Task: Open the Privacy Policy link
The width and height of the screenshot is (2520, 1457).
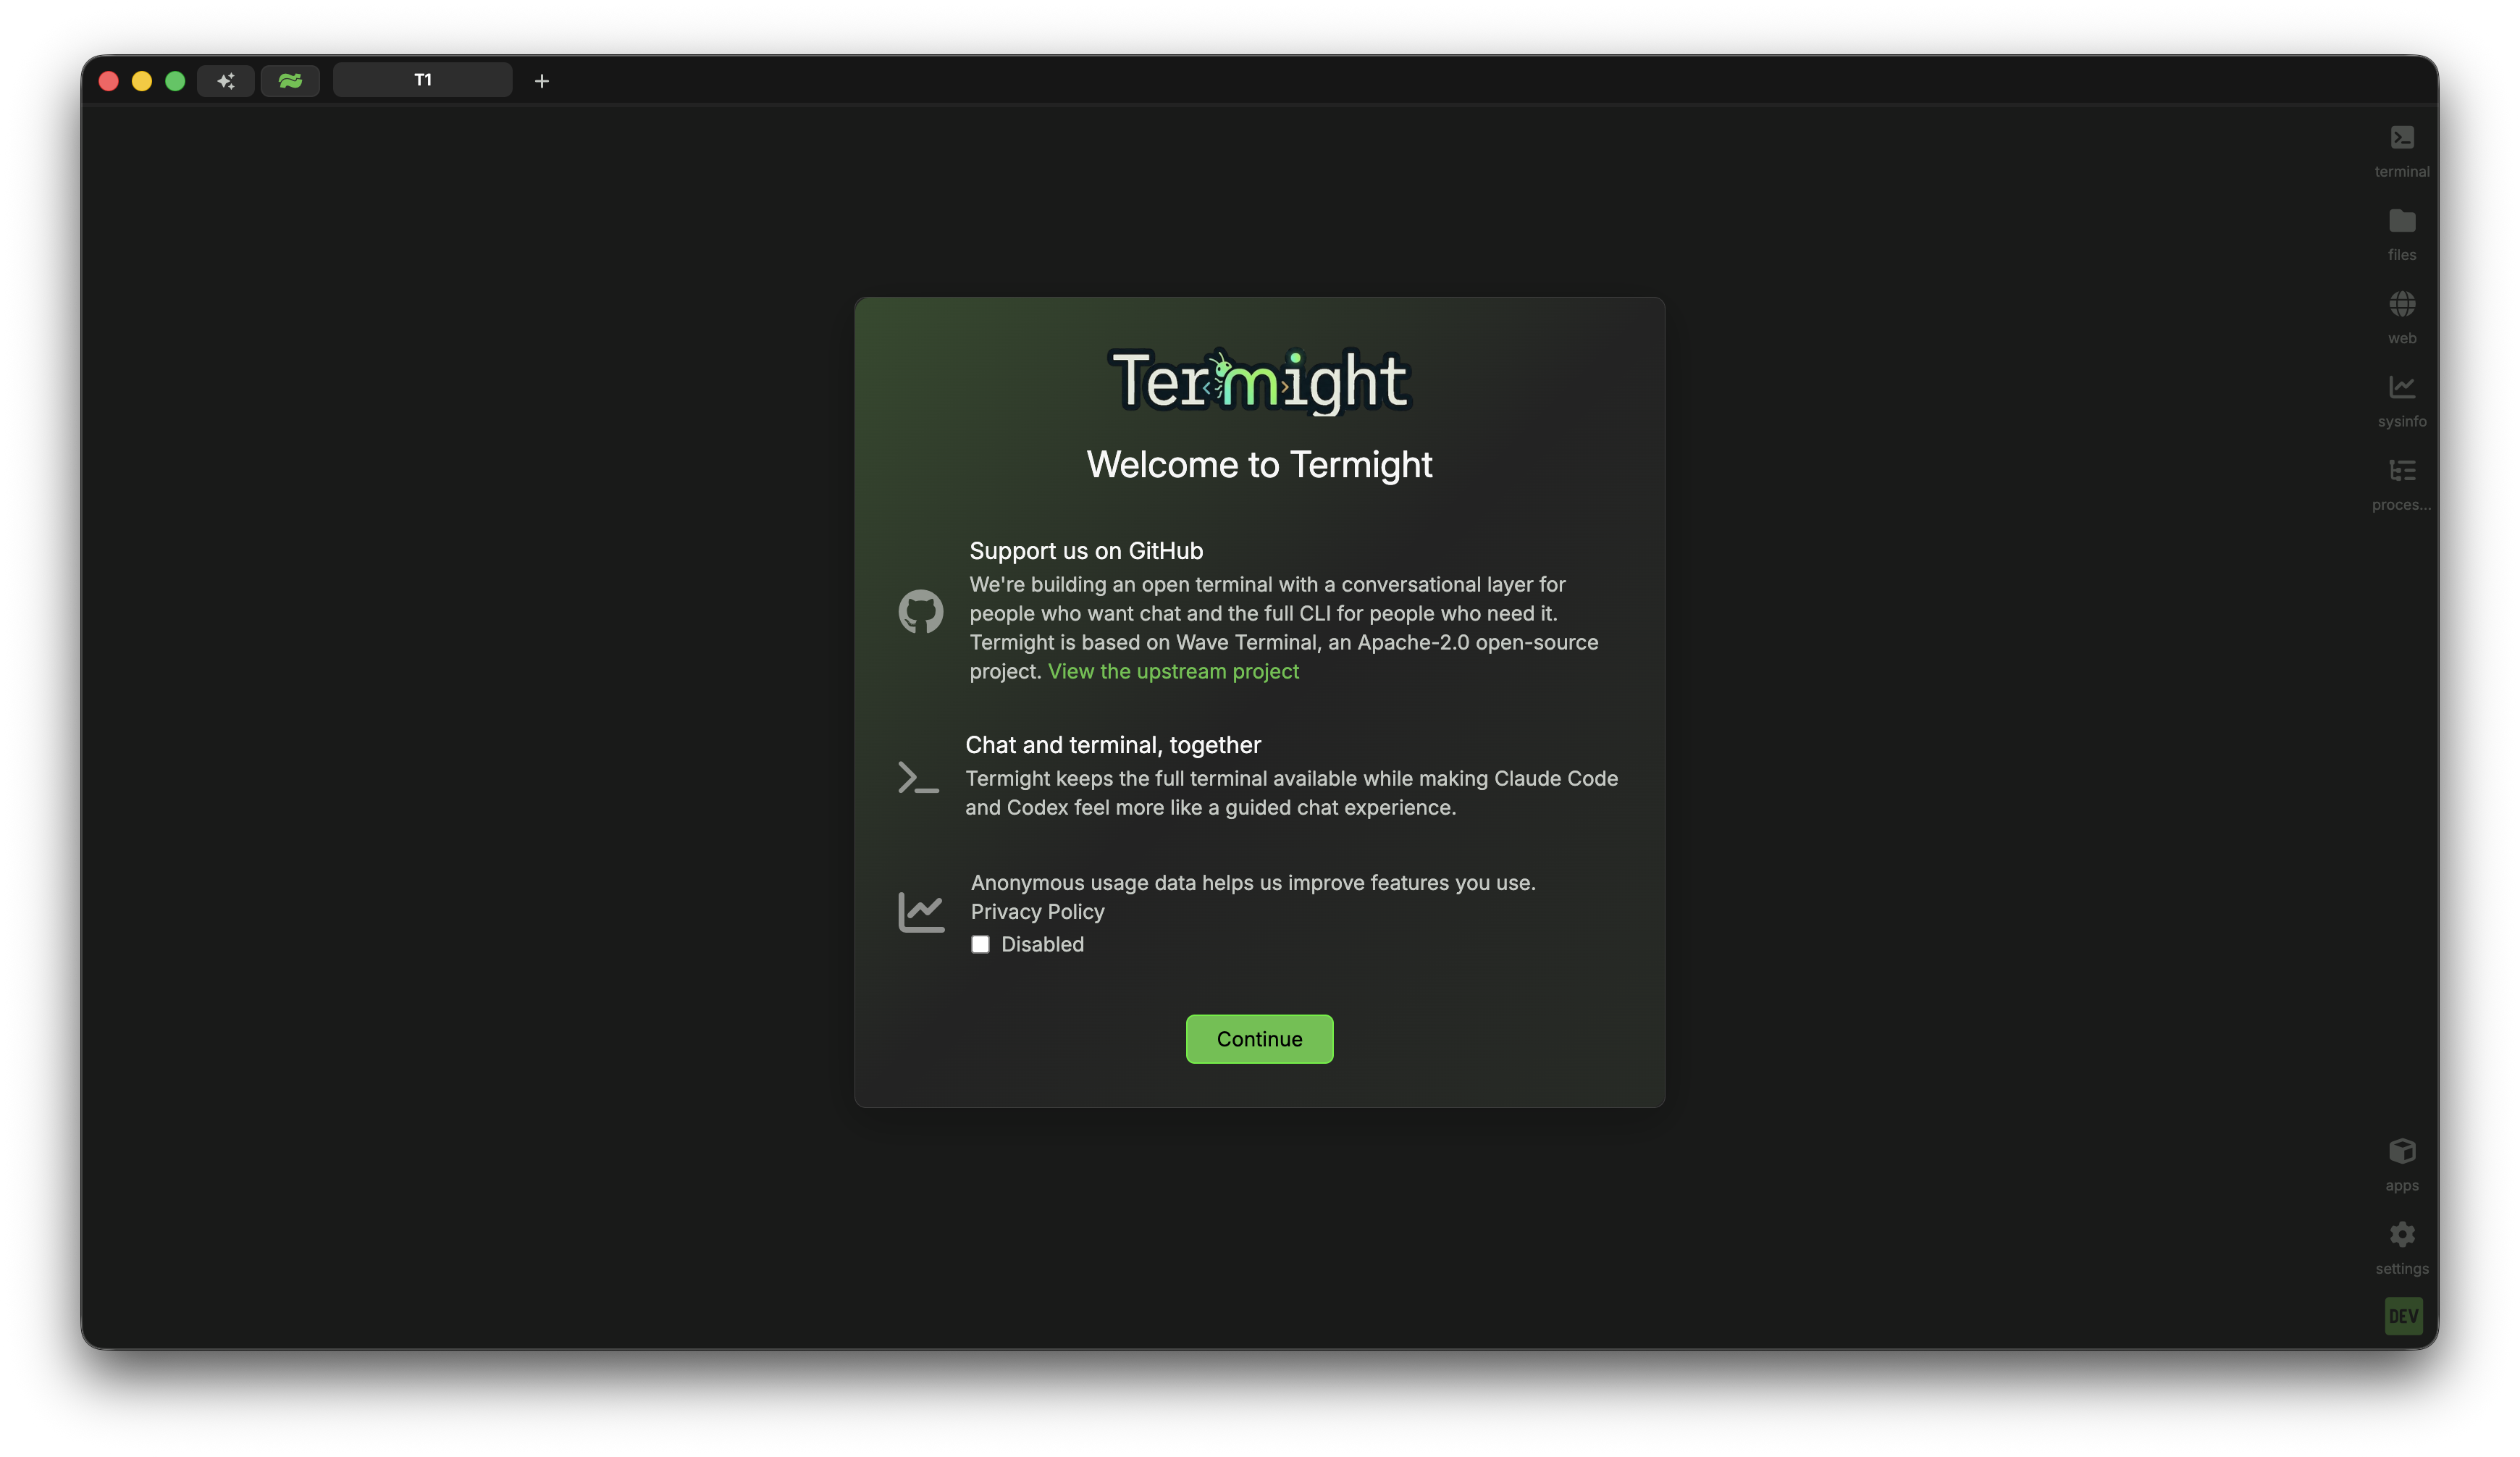Action: click(x=1037, y=912)
